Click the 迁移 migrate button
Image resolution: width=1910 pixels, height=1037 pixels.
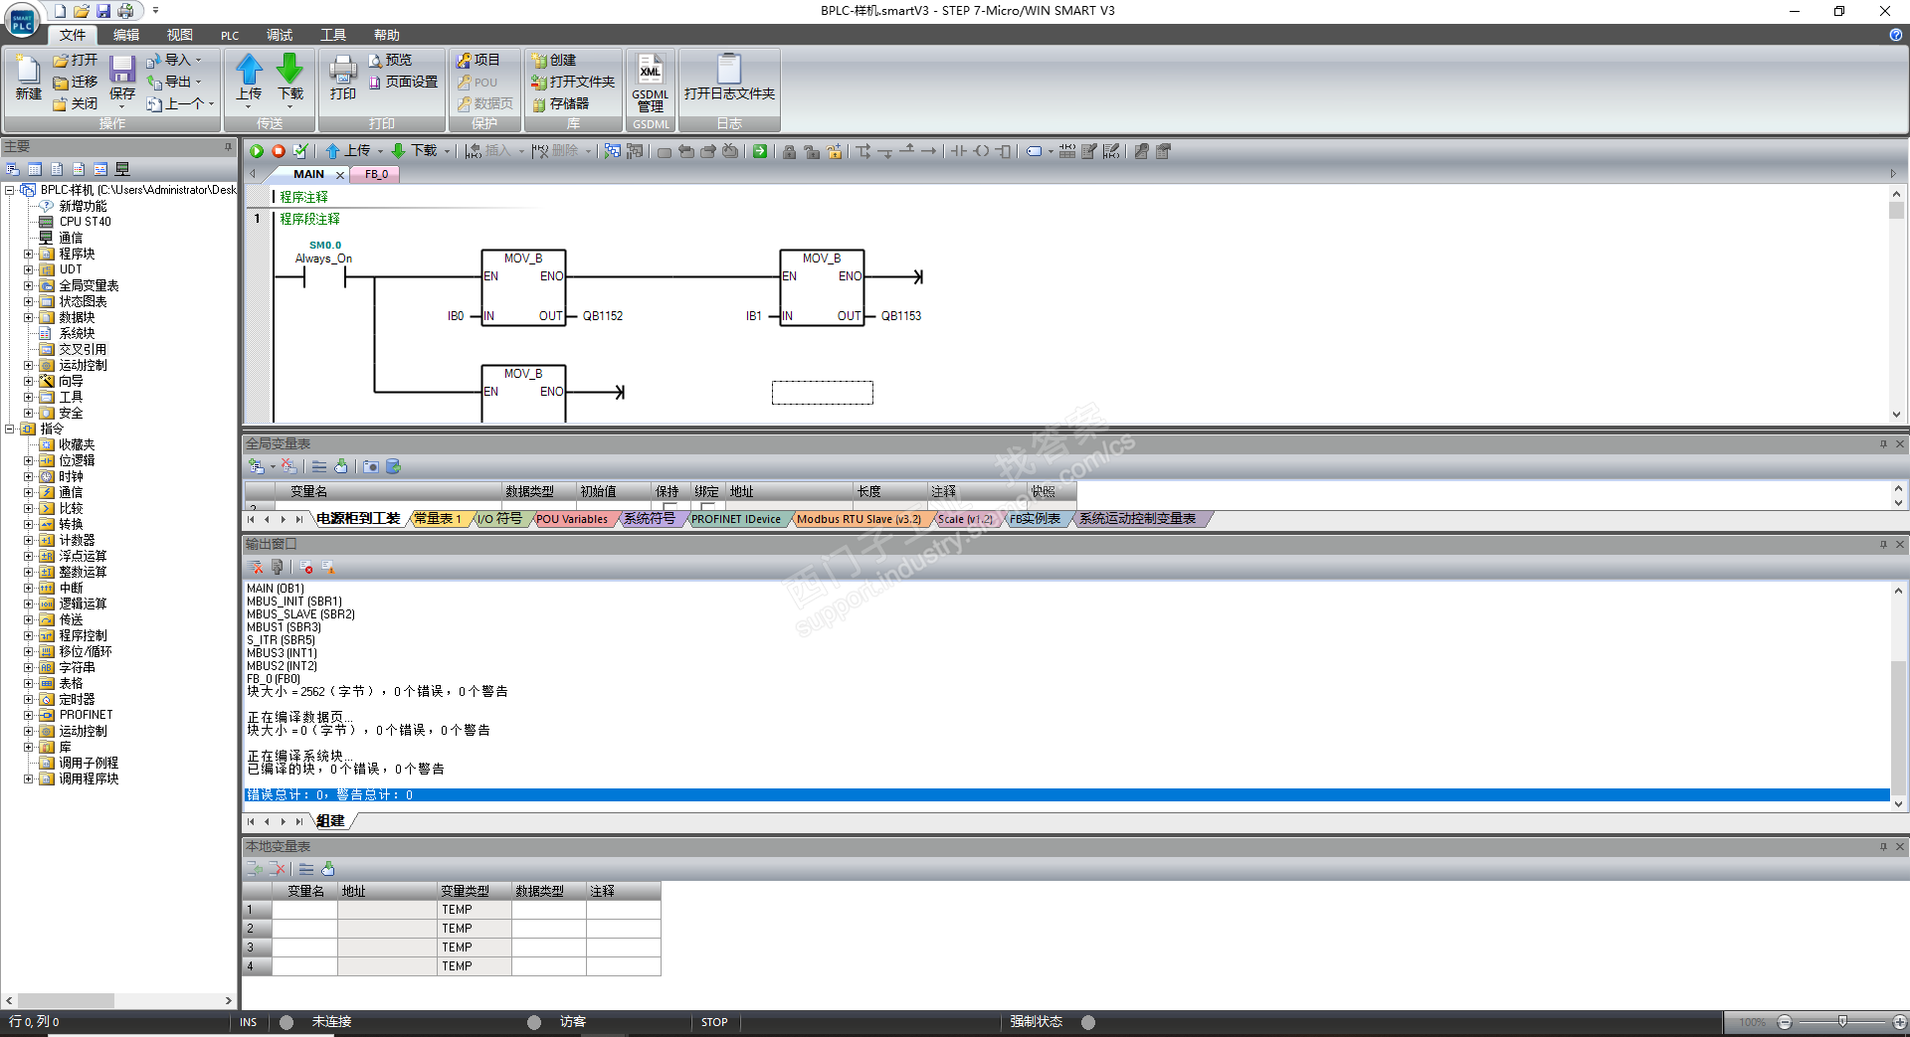click(x=76, y=82)
